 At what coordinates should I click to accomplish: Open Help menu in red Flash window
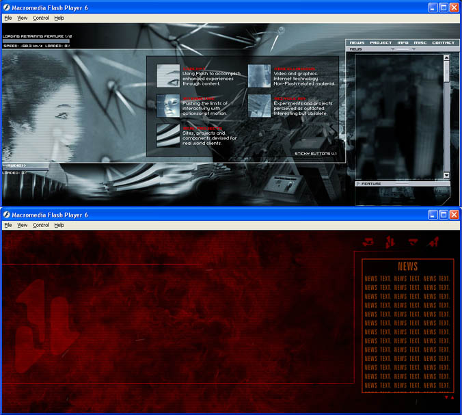pos(59,225)
